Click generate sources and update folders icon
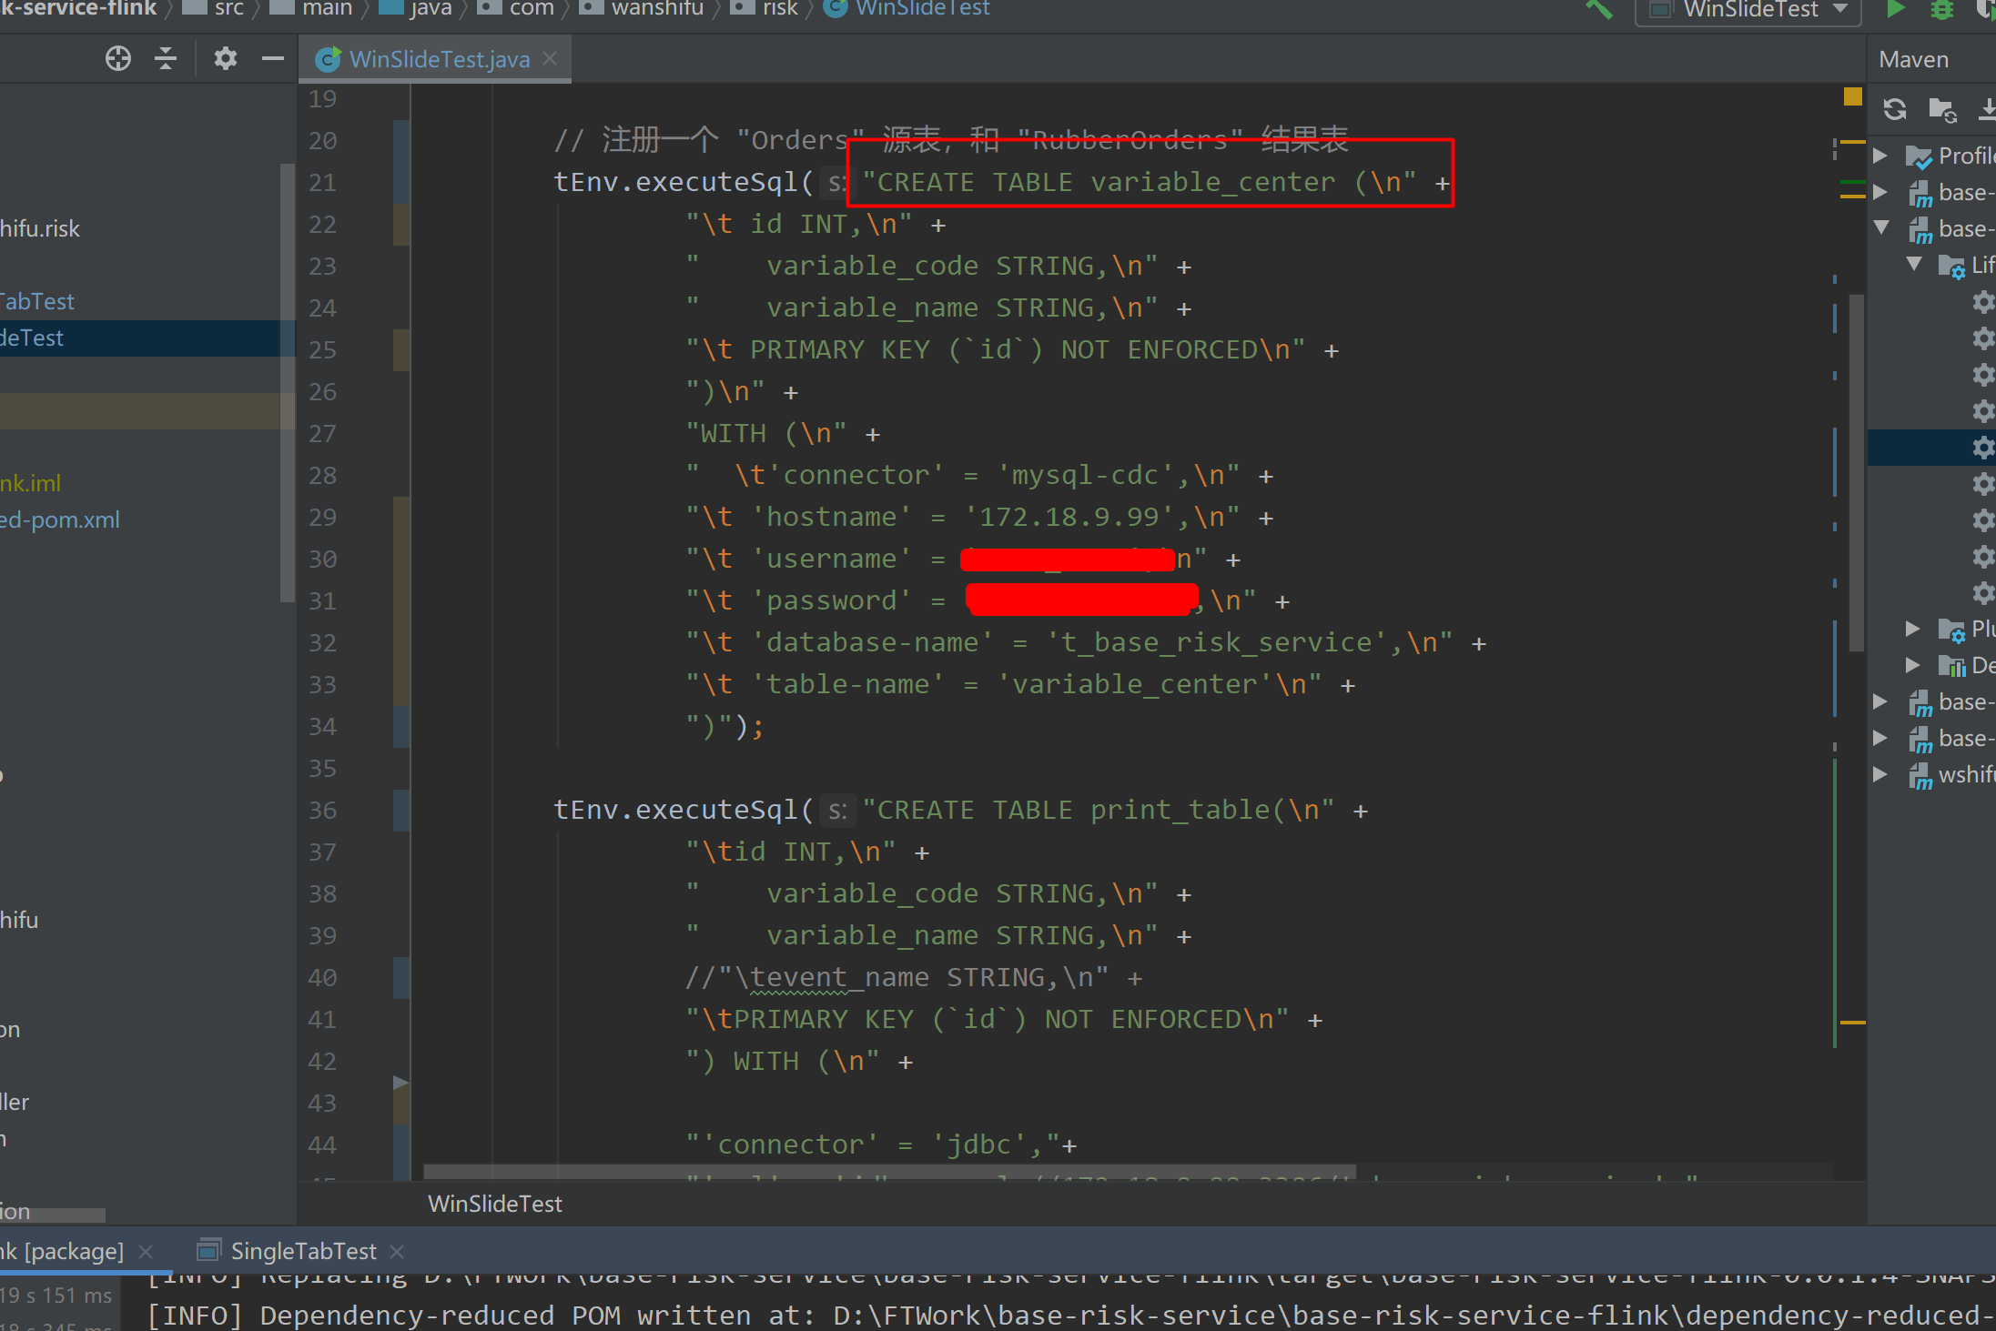Viewport: 1996px width, 1331px height. click(1942, 110)
